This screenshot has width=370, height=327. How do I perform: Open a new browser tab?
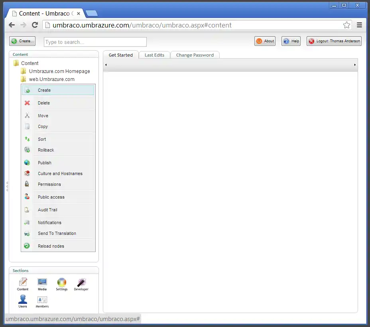click(92, 14)
